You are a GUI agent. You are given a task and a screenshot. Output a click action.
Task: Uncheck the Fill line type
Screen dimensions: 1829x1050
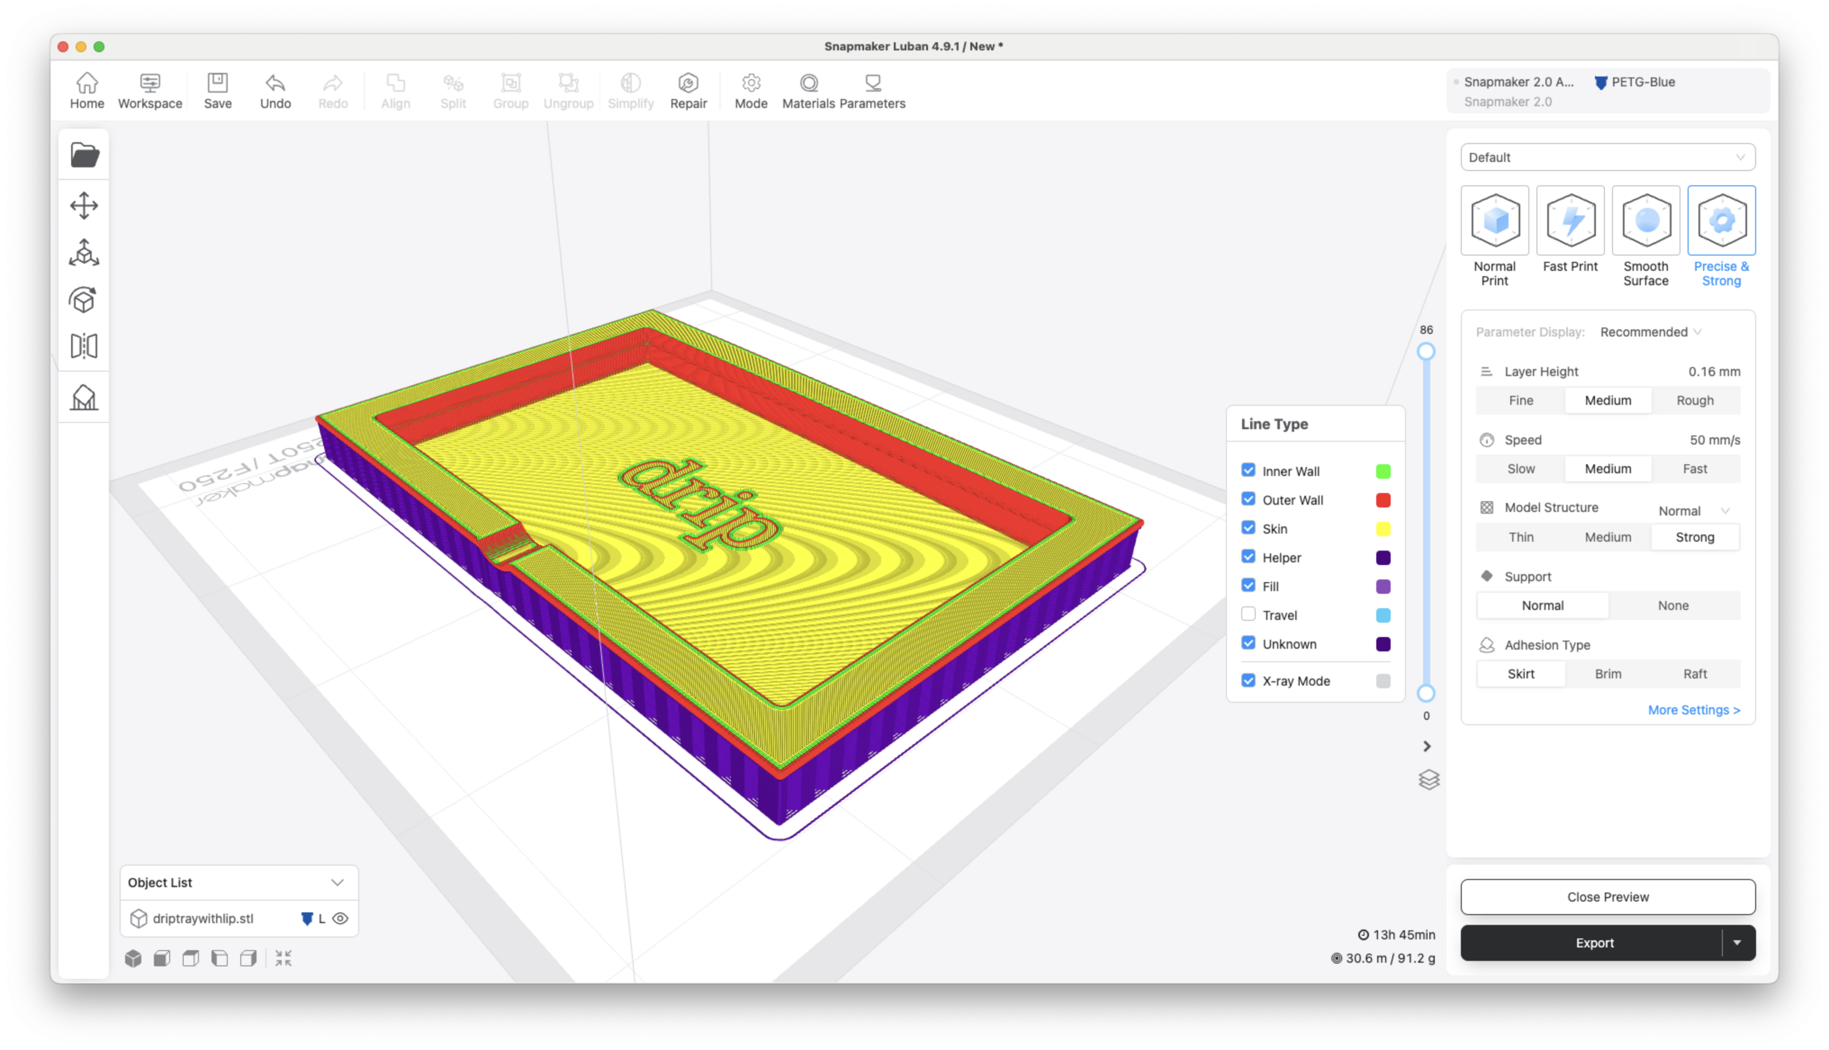1249,586
